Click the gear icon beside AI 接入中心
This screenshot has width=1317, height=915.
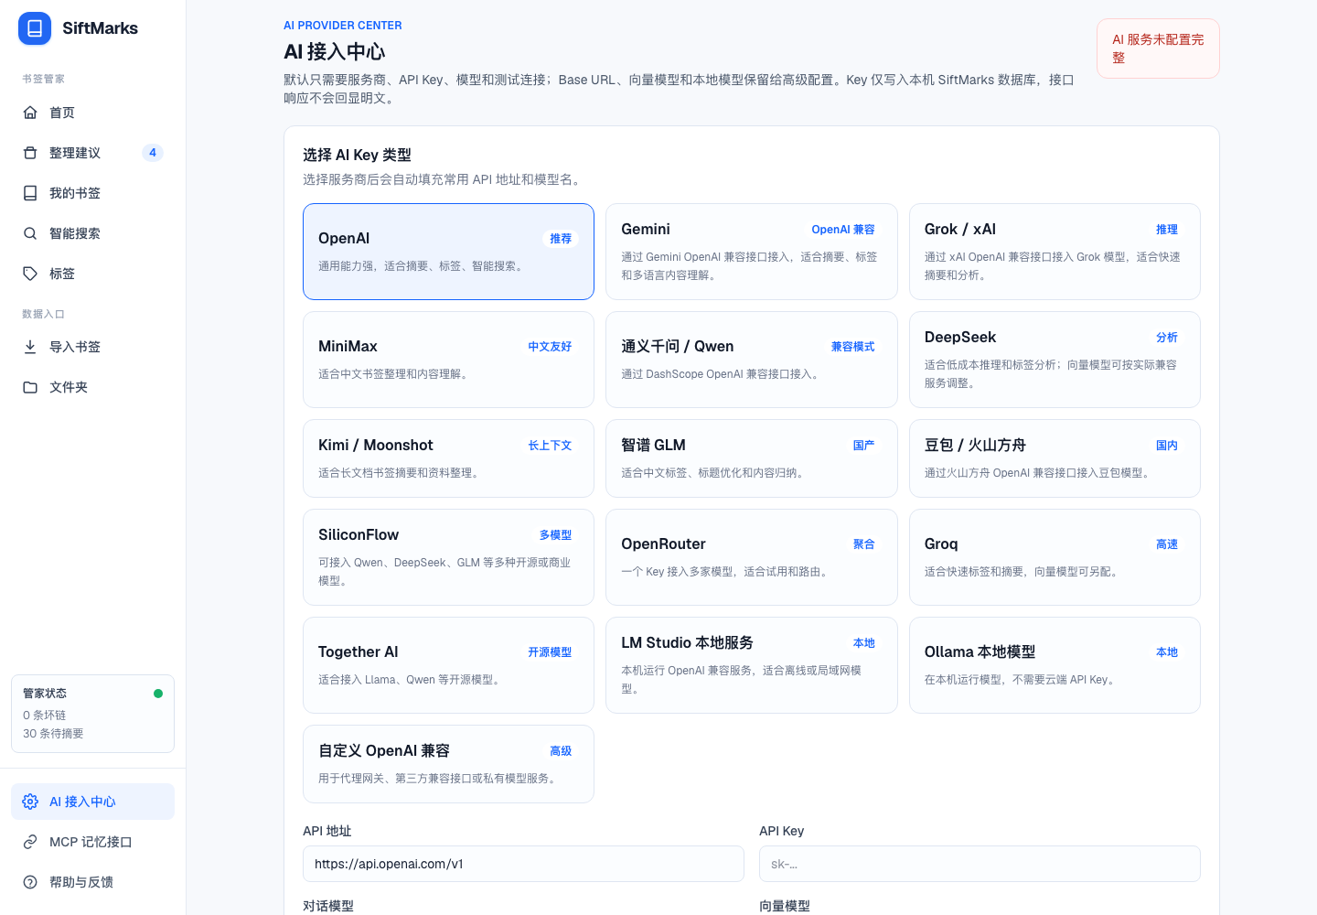tap(30, 802)
